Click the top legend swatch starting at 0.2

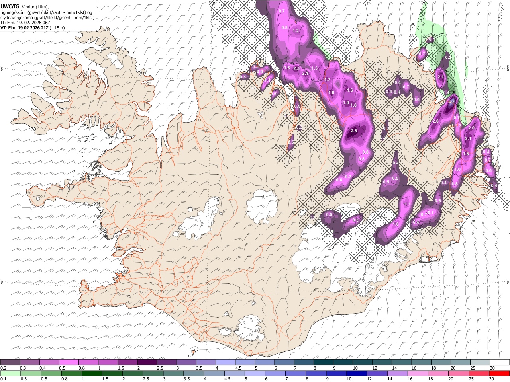(x=10, y=362)
